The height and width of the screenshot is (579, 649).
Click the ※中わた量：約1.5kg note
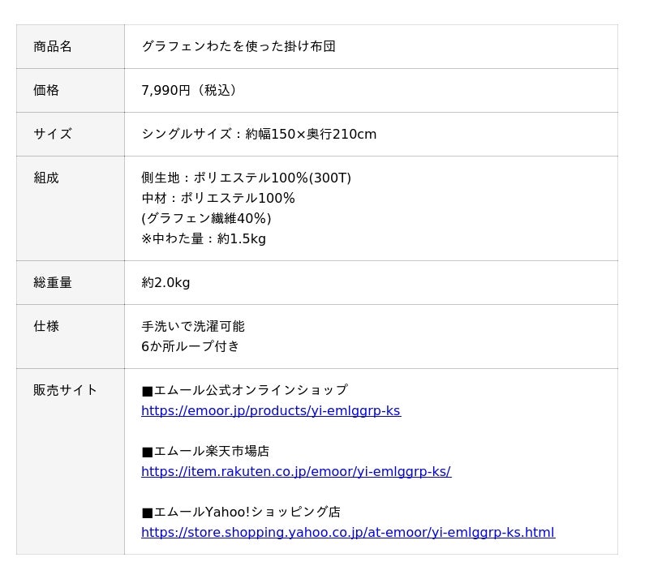coord(204,238)
